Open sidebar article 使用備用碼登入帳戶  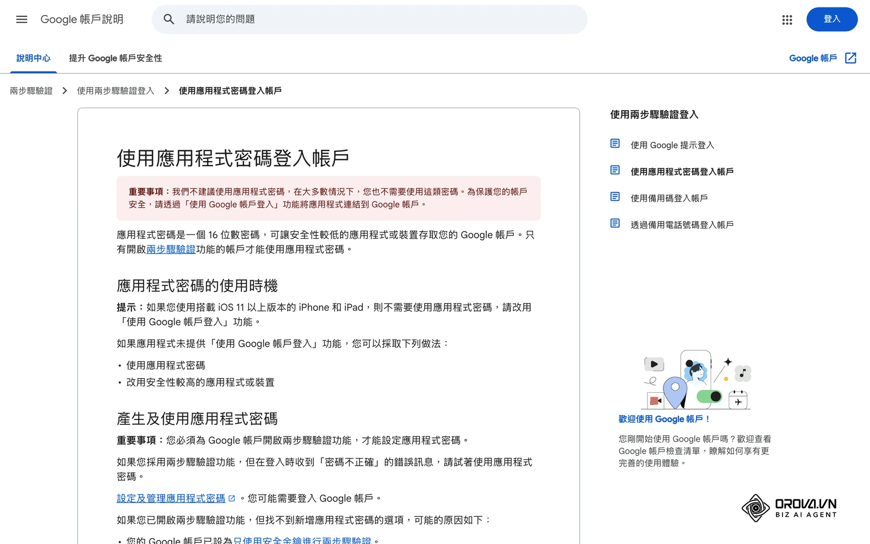[x=669, y=198]
